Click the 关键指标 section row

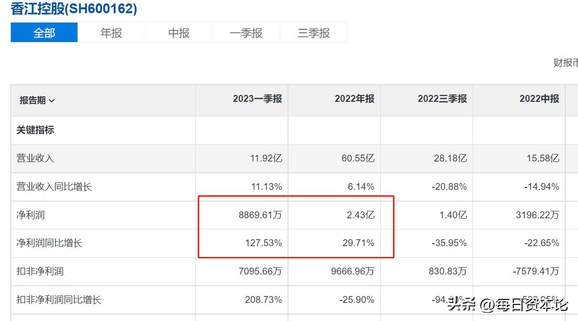coord(35,130)
